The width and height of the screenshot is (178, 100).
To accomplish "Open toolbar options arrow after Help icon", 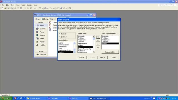I will tap(72, 9).
